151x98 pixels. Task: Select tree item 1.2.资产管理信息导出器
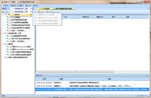click(x=18, y=20)
